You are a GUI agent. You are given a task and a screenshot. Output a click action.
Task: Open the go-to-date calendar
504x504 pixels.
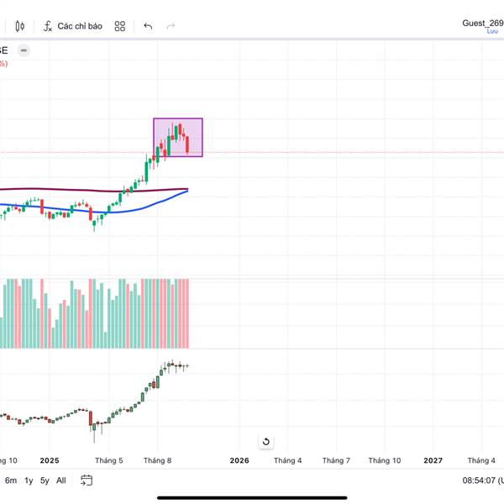pyautogui.click(x=87, y=480)
